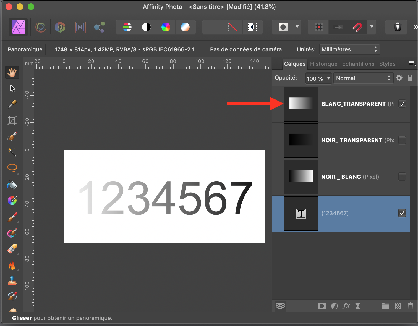
Task: Expand the opacity 100 % dropdown
Action: pyautogui.click(x=318, y=78)
